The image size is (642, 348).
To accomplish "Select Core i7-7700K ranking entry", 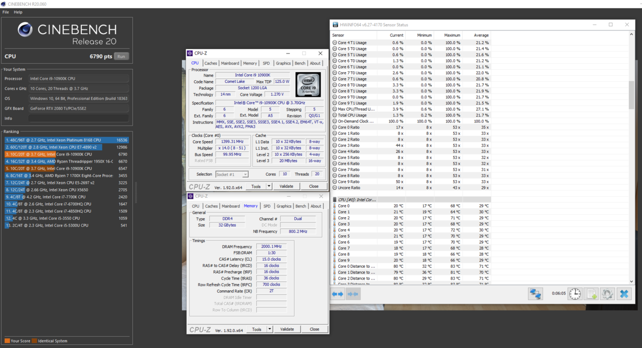I will 66,197.
